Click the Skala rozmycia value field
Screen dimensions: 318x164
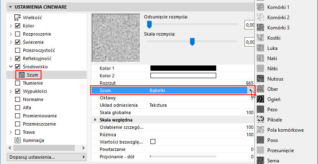249,42
